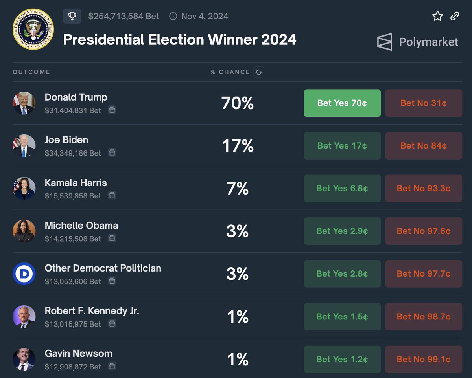Open the Polymarket logo
The height and width of the screenshot is (378, 472).
[417, 42]
